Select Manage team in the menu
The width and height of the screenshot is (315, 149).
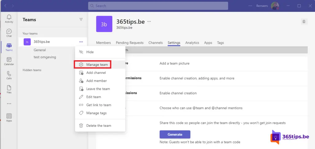coord(100,65)
